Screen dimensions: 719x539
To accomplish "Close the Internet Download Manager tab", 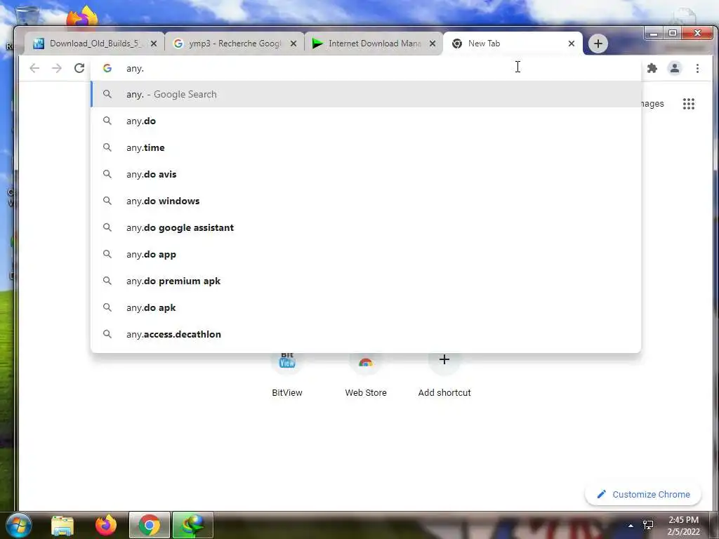I will click(432, 44).
